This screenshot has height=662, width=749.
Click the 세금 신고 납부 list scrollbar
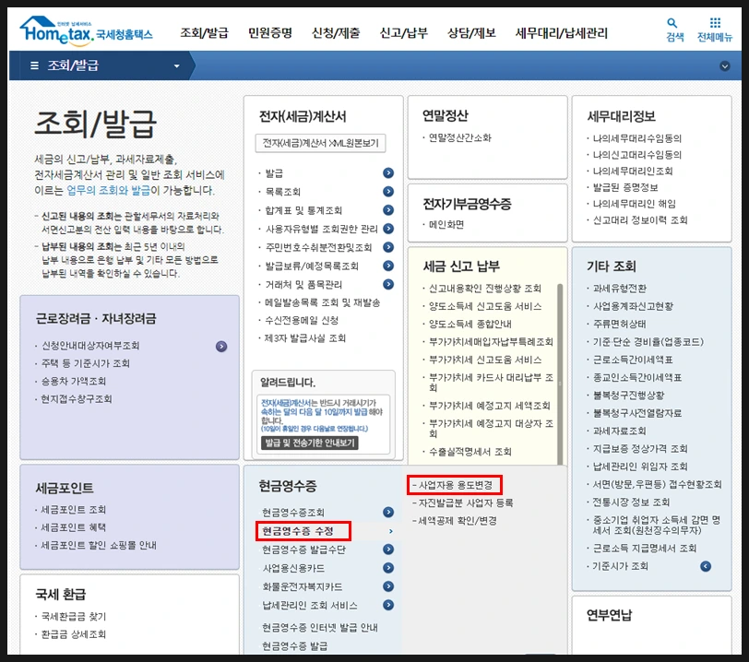click(x=560, y=374)
